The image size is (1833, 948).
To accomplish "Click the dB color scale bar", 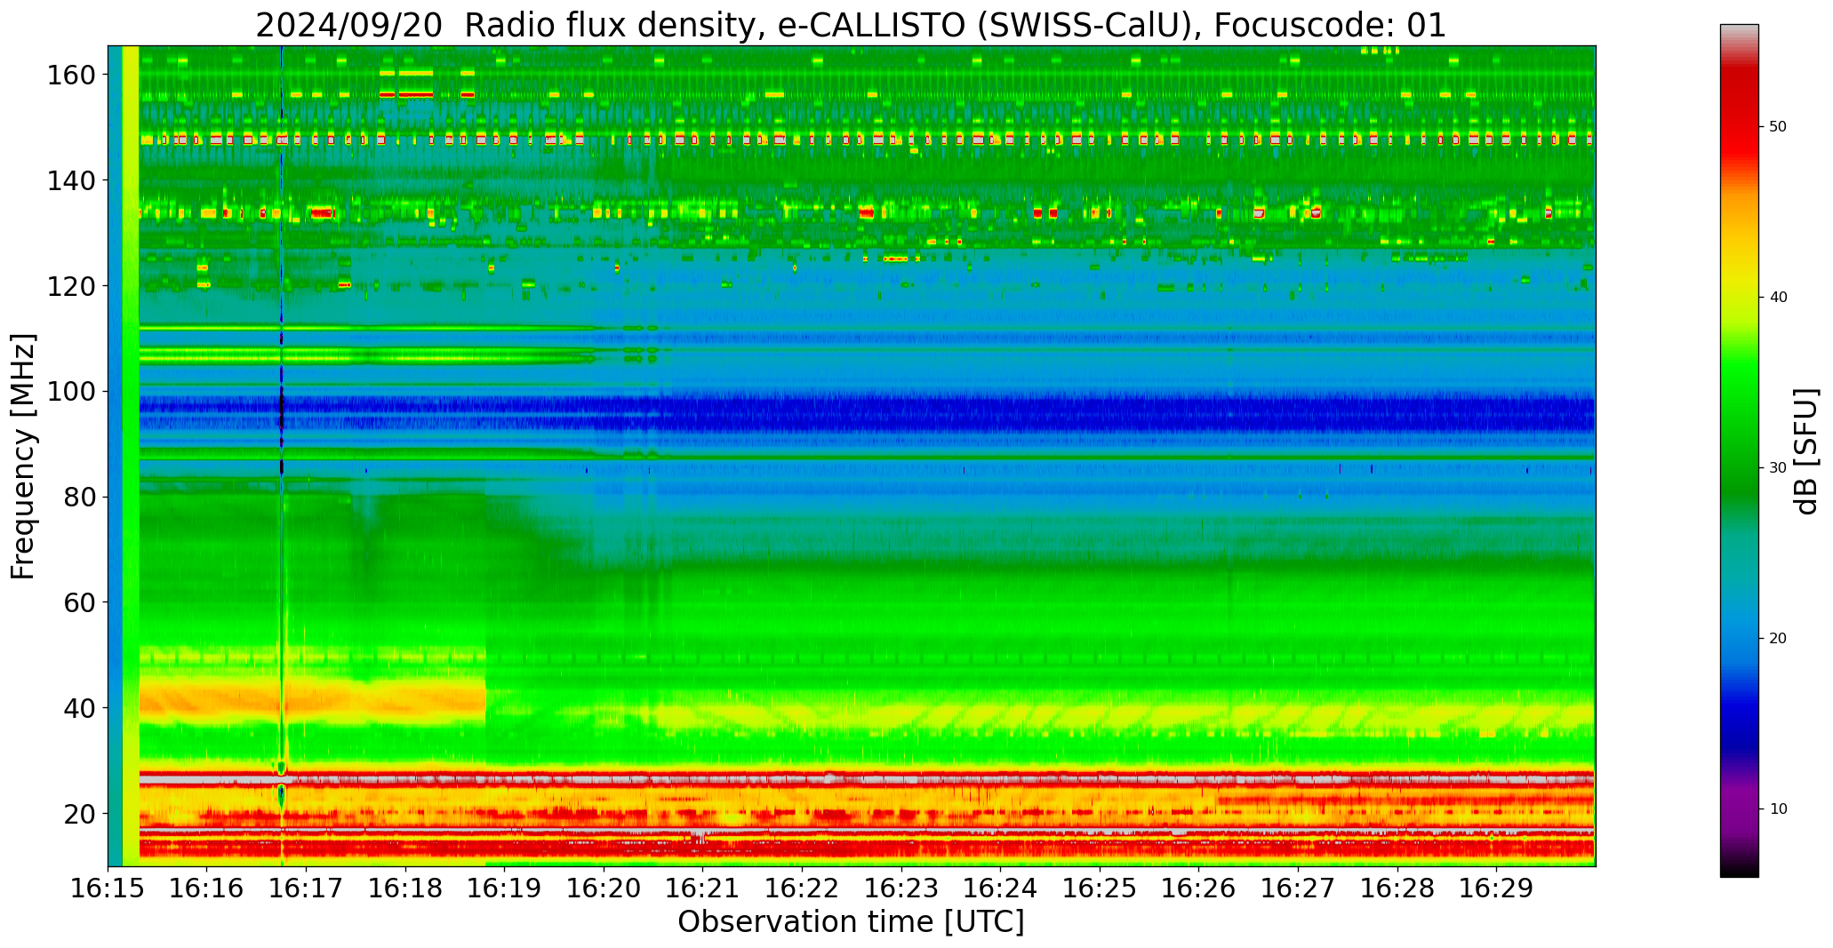I will [x=1739, y=450].
